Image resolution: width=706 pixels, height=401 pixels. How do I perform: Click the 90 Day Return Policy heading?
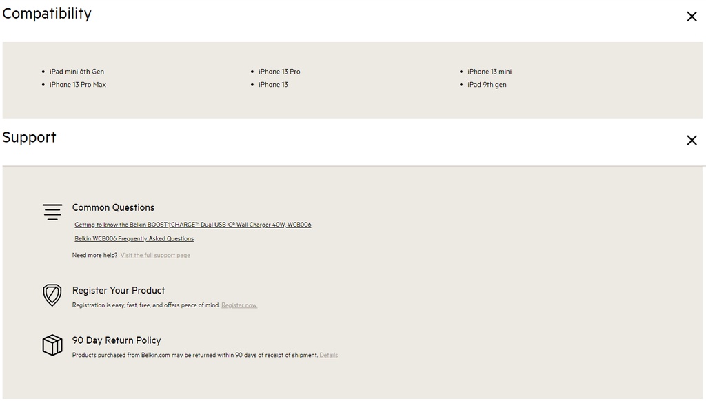(117, 340)
